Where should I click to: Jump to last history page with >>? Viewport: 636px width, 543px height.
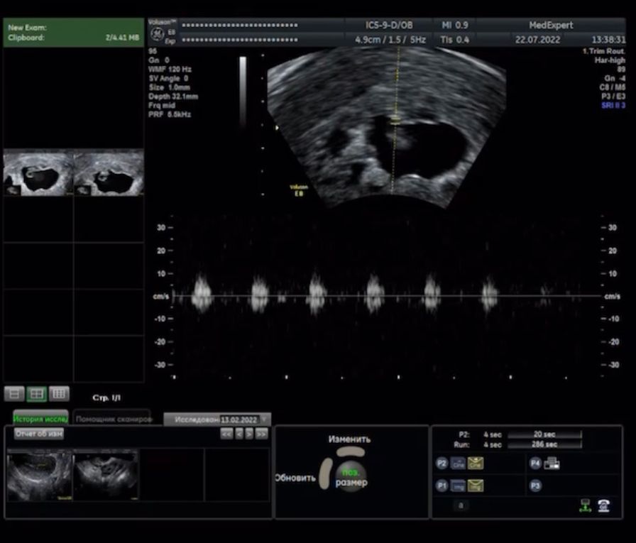coord(262,434)
